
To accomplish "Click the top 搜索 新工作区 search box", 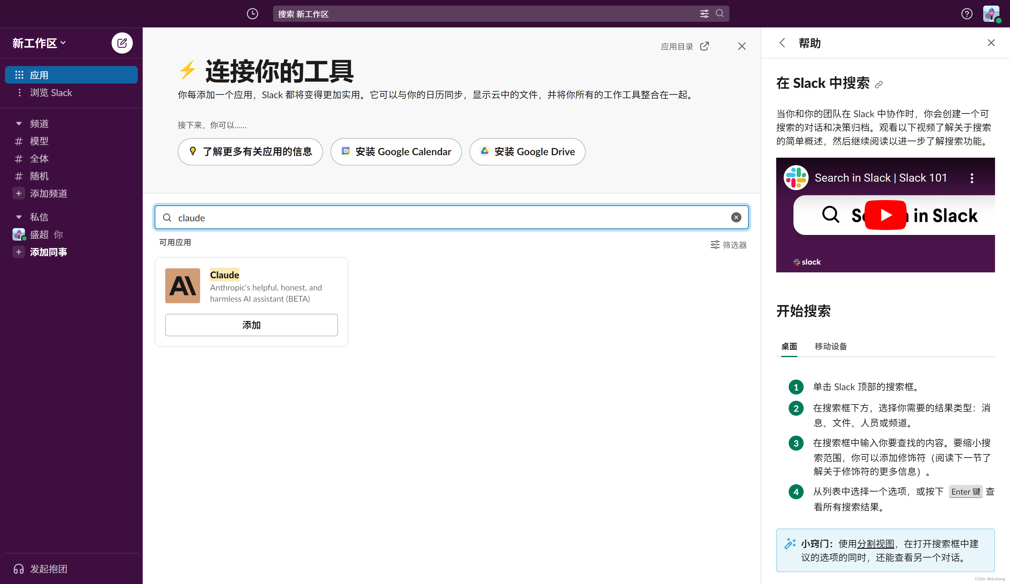I will pos(501,14).
